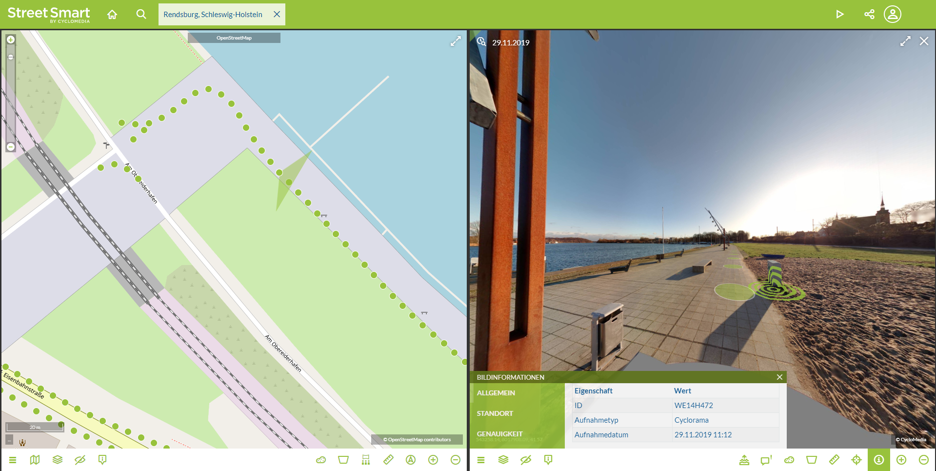Expand the map panel to fullscreen
This screenshot has width=936, height=471.
pyautogui.click(x=456, y=41)
